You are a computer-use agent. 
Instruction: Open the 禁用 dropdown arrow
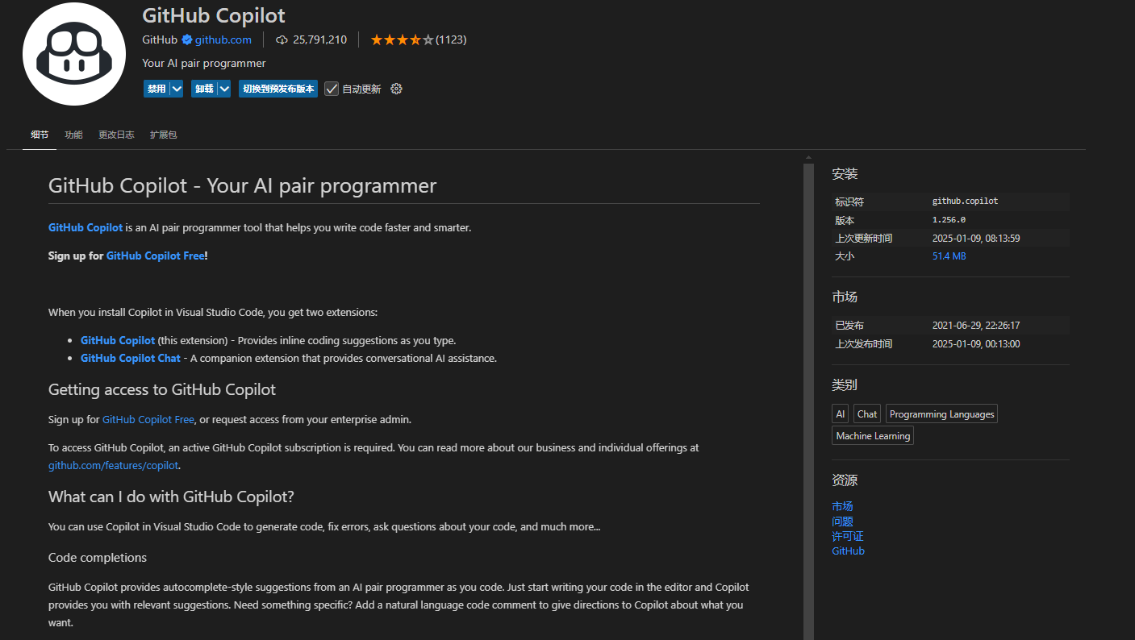pyautogui.click(x=177, y=89)
